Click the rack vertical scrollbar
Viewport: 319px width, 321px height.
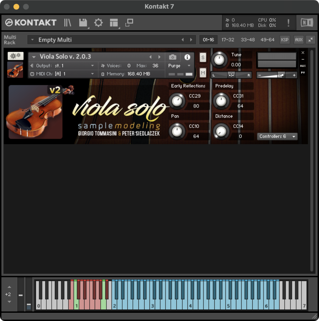311,161
